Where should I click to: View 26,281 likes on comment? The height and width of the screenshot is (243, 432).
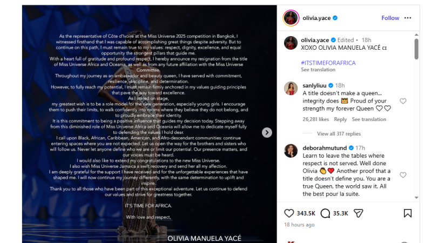316,119
